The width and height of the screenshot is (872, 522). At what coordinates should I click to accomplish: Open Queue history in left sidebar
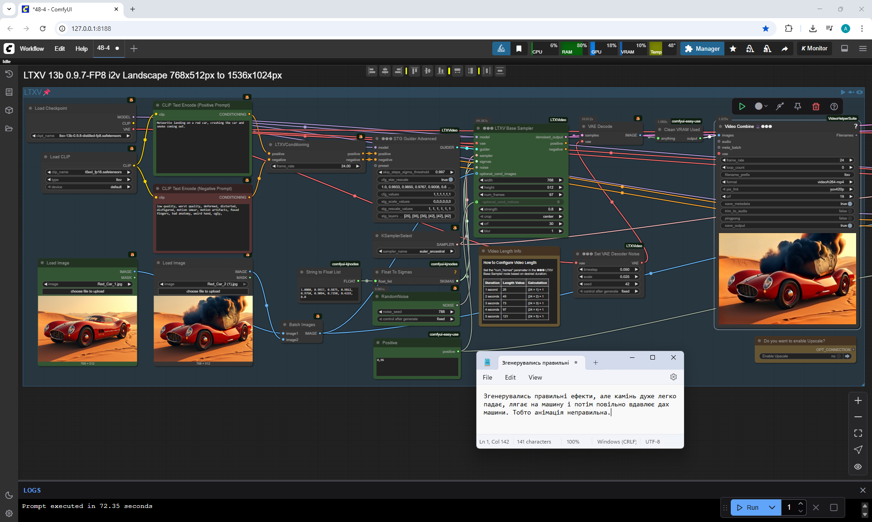[x=9, y=74]
